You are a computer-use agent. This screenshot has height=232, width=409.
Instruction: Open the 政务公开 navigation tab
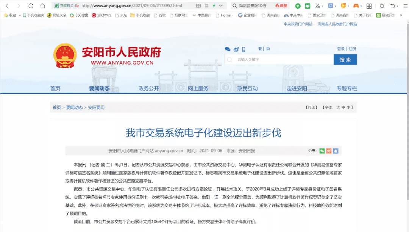click(x=148, y=88)
